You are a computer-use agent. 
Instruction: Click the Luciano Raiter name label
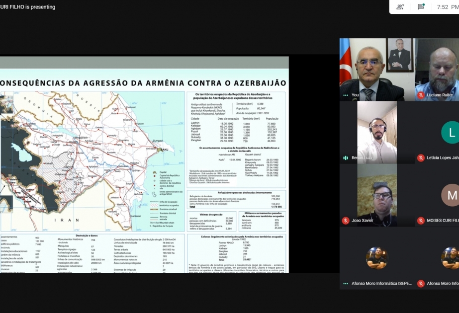tap(440, 95)
